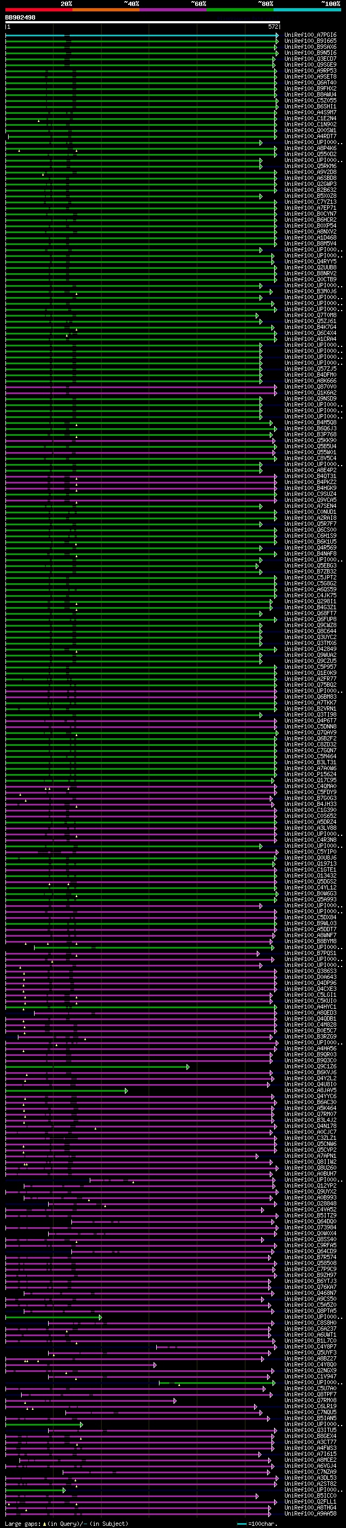Select label UniRef100_C5Z055
The width and height of the screenshot is (346, 1528).
310,100
